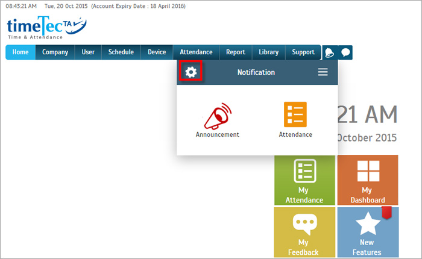This screenshot has height=259, width=422.
Task: Click the notification bell icon
Action: coord(330,52)
